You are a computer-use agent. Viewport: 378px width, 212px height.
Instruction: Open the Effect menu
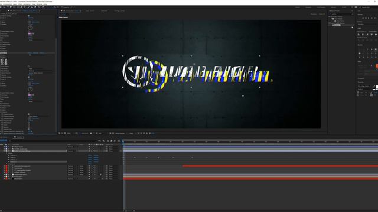[20, 4]
